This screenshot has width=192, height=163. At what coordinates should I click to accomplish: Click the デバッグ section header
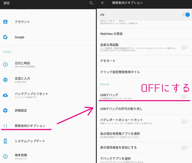[x=104, y=84]
